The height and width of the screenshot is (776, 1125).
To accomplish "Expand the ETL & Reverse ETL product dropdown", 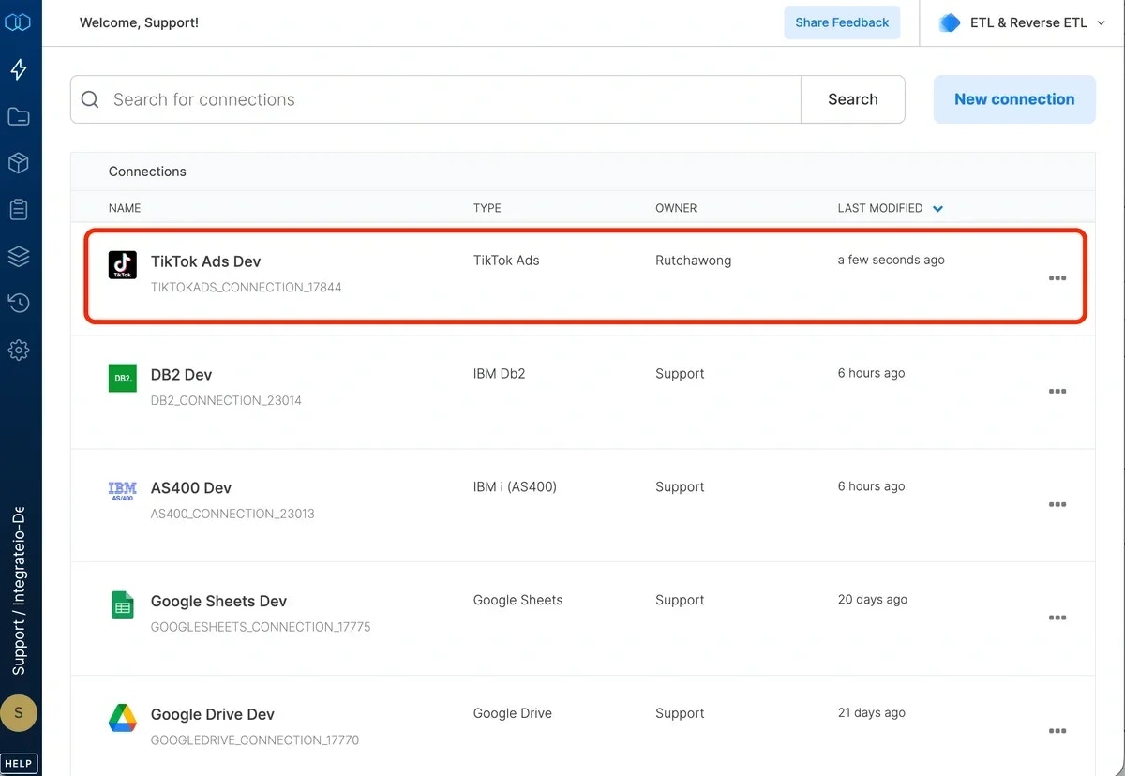I will click(1101, 23).
